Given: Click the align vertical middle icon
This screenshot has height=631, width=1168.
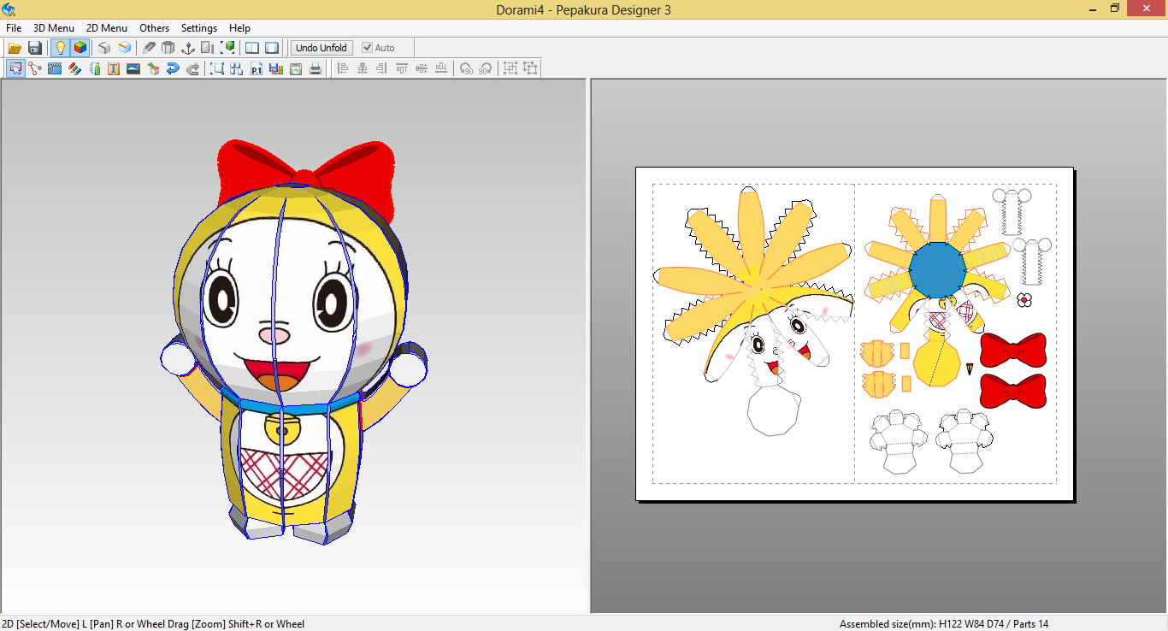Looking at the screenshot, I should [x=421, y=68].
